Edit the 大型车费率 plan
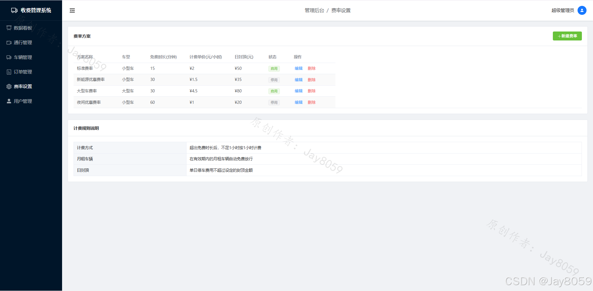Image resolution: width=593 pixels, height=291 pixels. click(x=299, y=91)
